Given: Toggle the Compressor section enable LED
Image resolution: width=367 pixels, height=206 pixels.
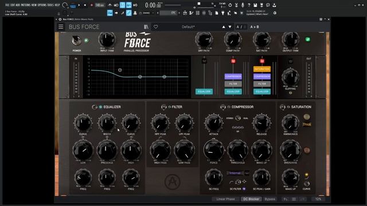Looking at the screenshot, I should tap(229, 107).
